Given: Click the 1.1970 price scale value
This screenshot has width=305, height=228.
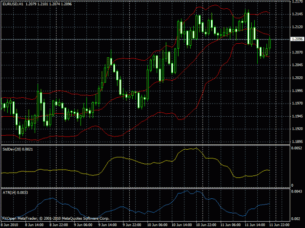Looking at the screenshot, I should 297,104.
